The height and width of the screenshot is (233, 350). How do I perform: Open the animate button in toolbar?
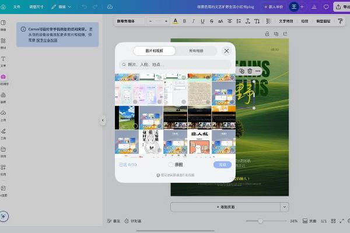304,21
